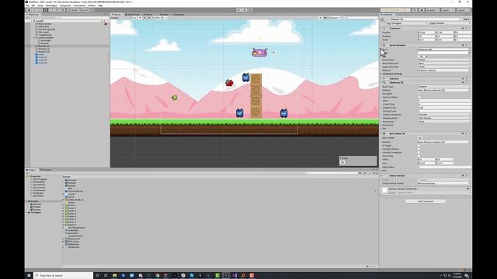Open the Sleeping Mode dropdown

click(444, 118)
